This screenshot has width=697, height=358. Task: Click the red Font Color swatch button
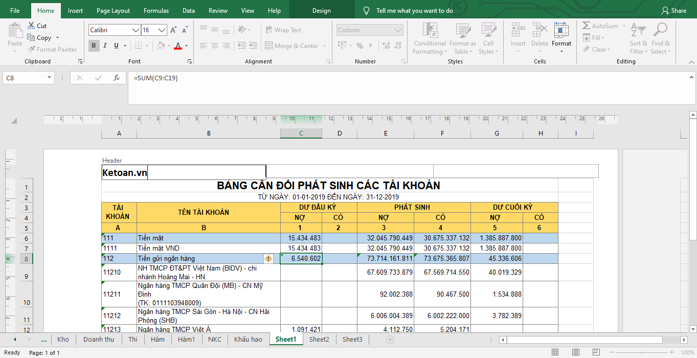(178, 46)
